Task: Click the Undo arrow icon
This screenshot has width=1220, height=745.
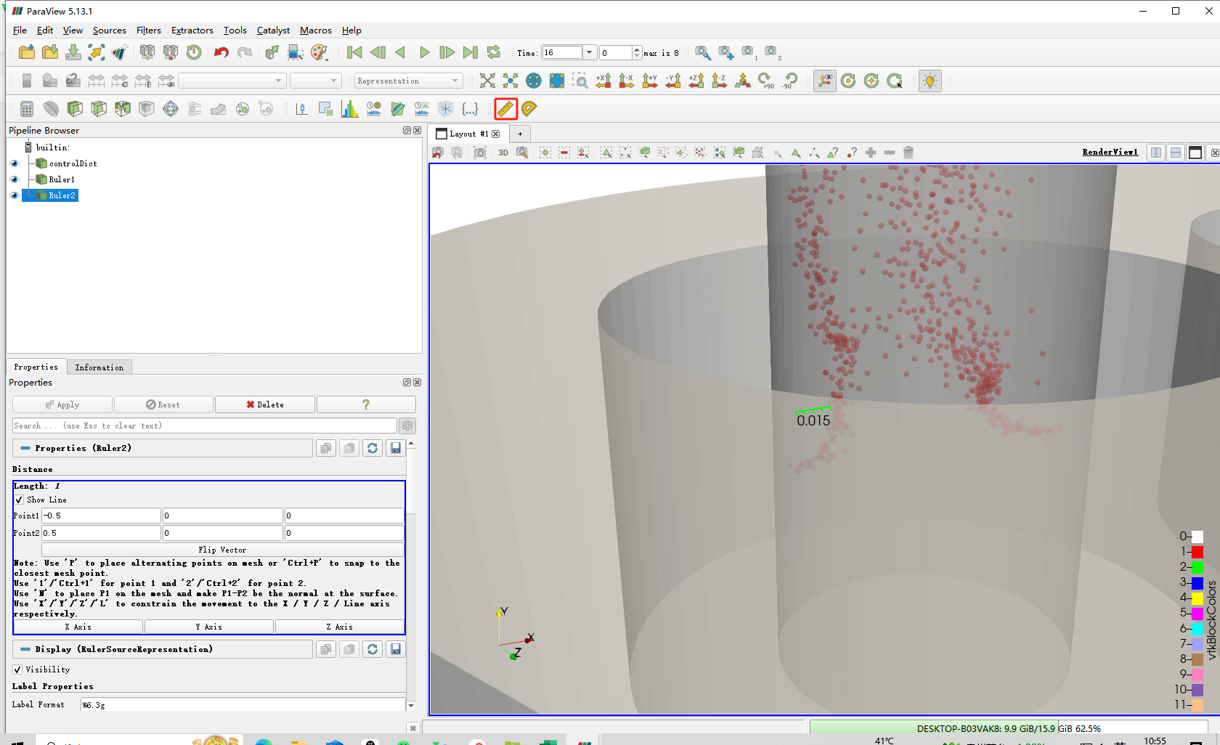Action: [221, 52]
